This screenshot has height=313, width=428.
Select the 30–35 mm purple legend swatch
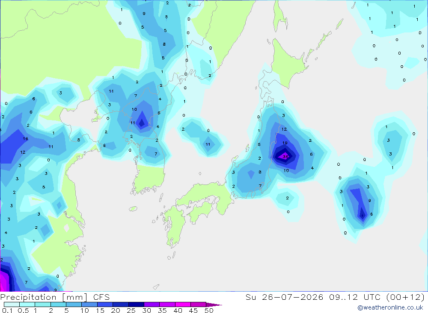pyautogui.click(x=152, y=304)
